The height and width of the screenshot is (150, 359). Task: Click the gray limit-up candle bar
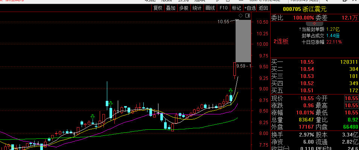click(x=243, y=41)
